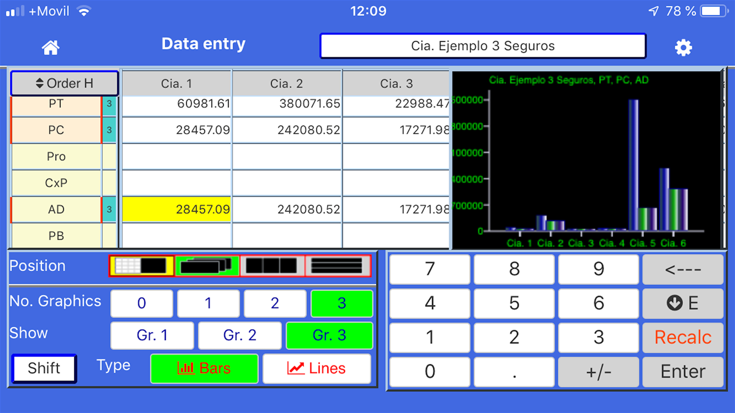
Task: Select table-and-graph position layout icon
Action: pos(141,266)
